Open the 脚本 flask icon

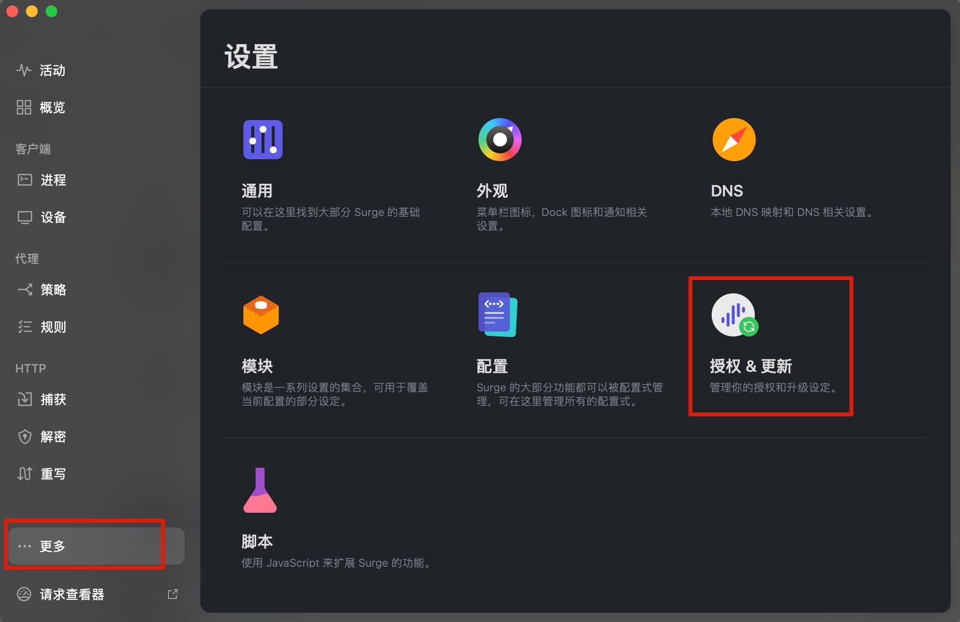coord(260,490)
